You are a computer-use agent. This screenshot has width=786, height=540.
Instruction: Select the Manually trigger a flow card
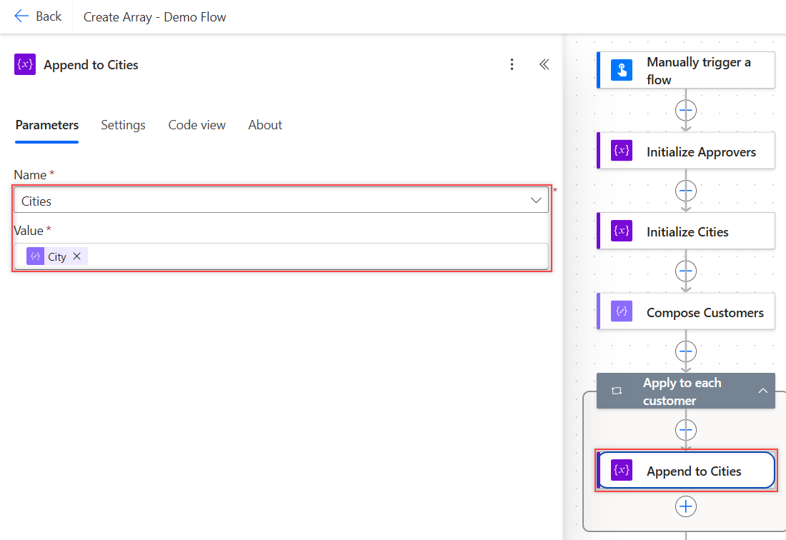pyautogui.click(x=686, y=71)
